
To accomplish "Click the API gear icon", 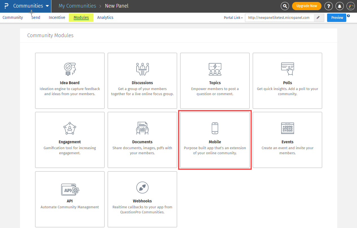I will pos(70,190).
